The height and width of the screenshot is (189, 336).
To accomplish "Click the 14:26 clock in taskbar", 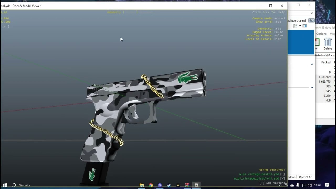I will point(317,185).
